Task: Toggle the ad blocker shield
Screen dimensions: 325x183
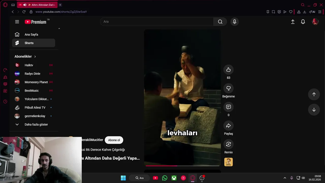Action: coord(279,12)
